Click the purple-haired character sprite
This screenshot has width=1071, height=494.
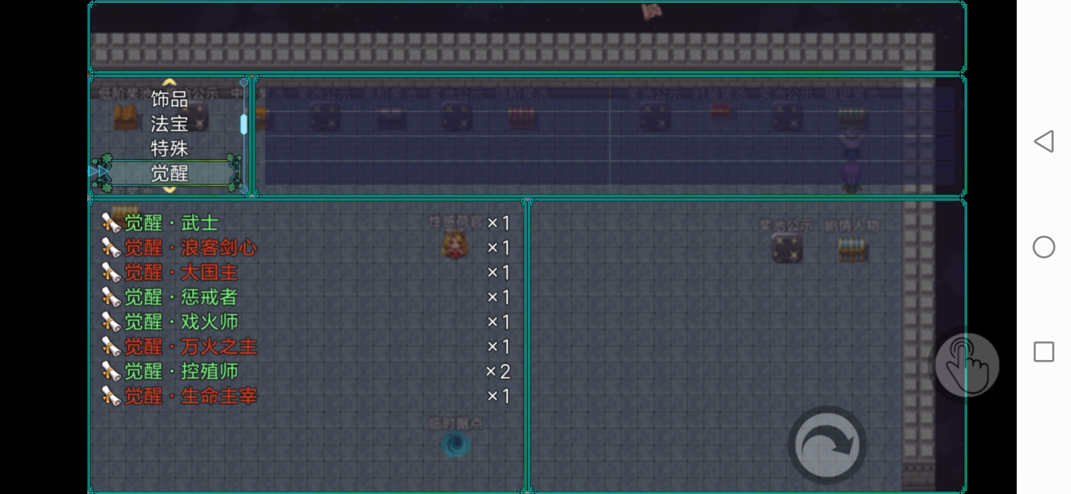coord(851,176)
